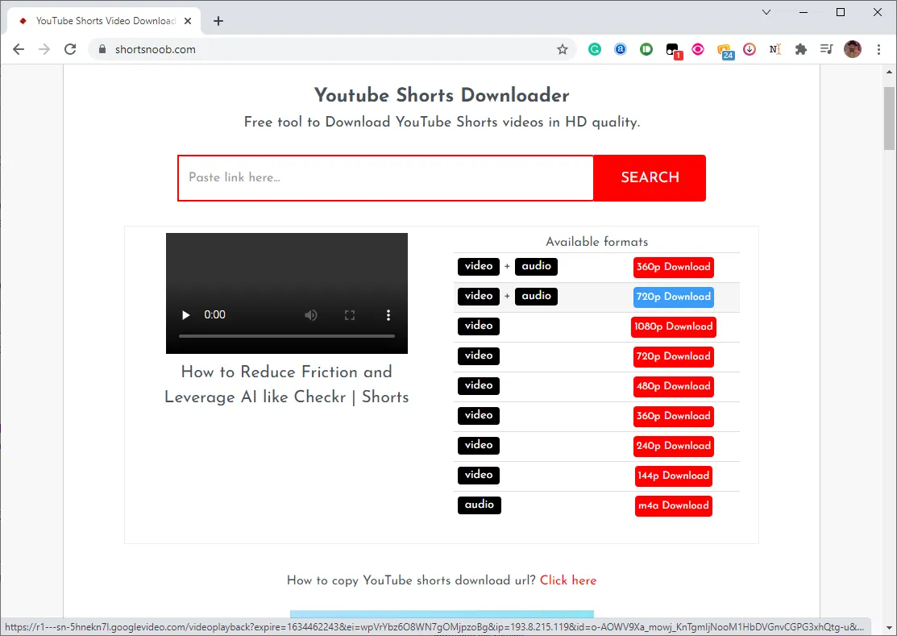Image resolution: width=897 pixels, height=636 pixels.
Task: Click the Paste link here input field
Action: [385, 178]
